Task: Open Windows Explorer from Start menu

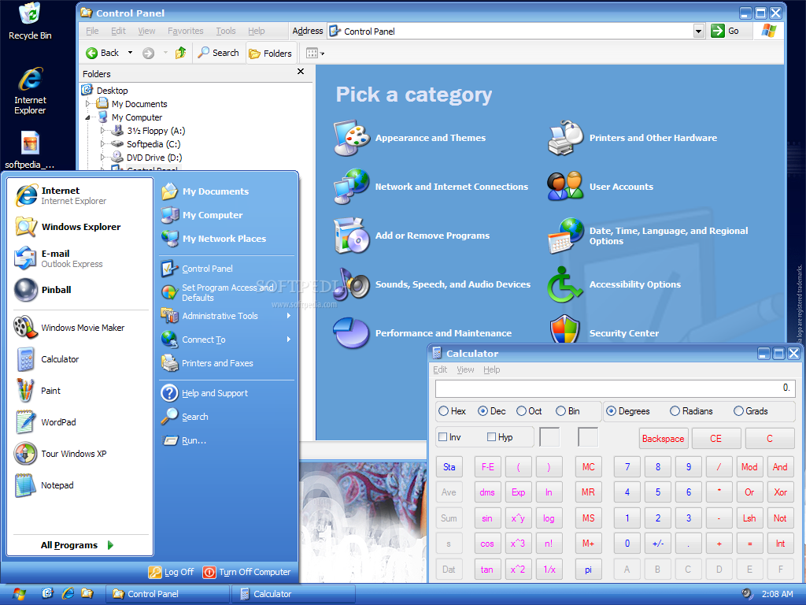Action: pyautogui.click(x=79, y=227)
